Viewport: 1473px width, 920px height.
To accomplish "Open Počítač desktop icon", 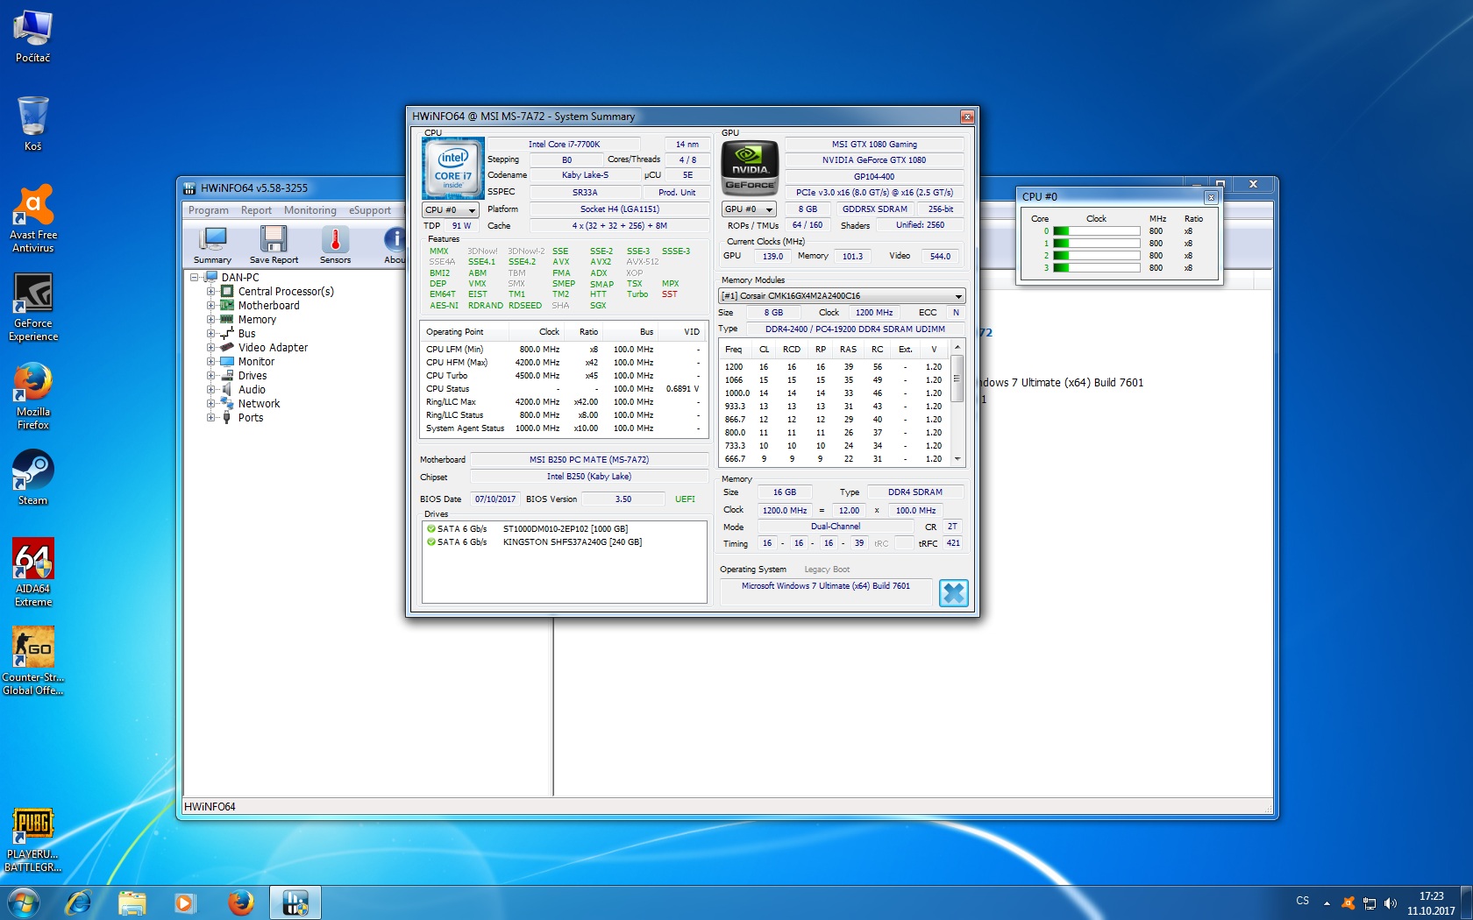I will point(33,36).
